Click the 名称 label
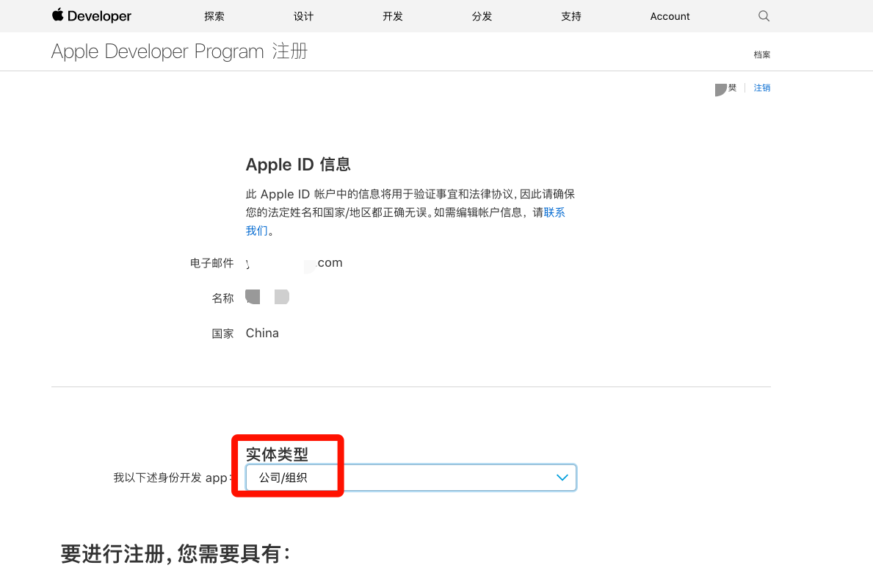This screenshot has height=579, width=873. click(222, 298)
